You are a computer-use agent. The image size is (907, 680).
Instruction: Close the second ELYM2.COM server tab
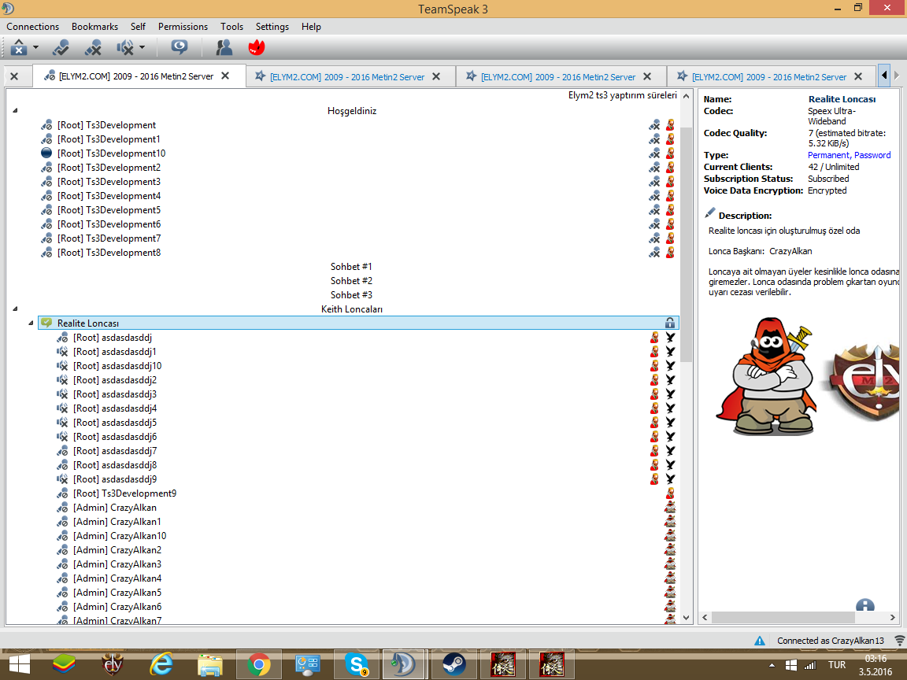pos(436,76)
